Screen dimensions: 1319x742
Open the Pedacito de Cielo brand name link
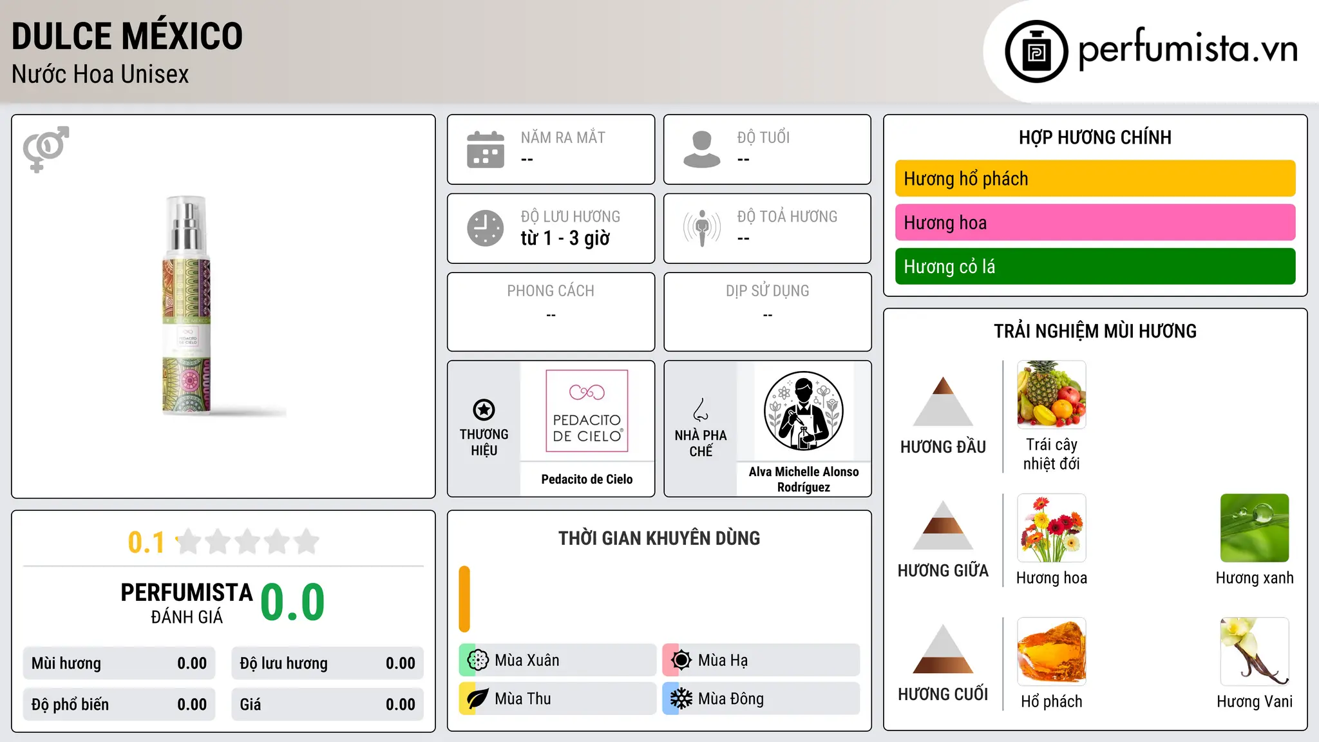pos(587,479)
